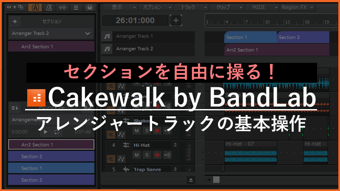The height and width of the screenshot is (191, 340).
Task: Click the Hi-Hat track name field
Action: pyautogui.click(x=152, y=145)
